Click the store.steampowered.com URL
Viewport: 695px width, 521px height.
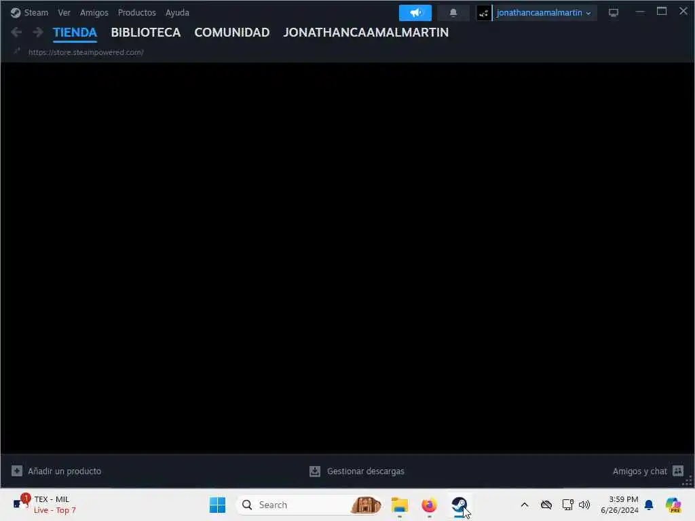point(86,52)
